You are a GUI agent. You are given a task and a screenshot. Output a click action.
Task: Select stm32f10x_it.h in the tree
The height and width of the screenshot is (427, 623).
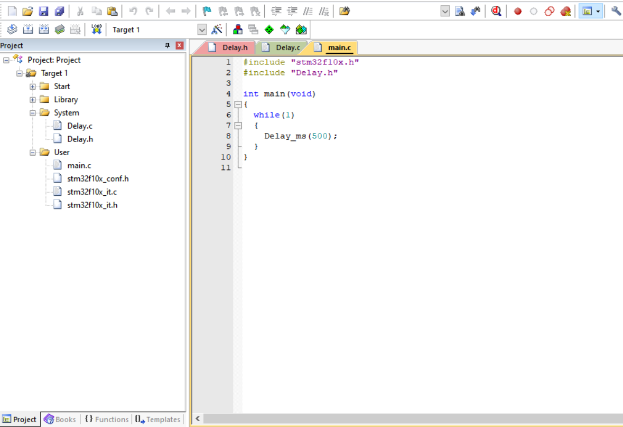92,205
